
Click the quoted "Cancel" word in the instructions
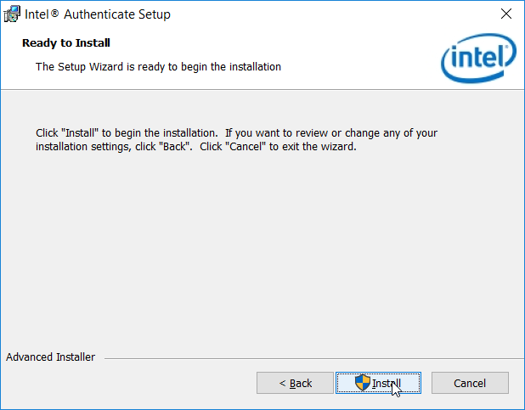pyautogui.click(x=246, y=147)
